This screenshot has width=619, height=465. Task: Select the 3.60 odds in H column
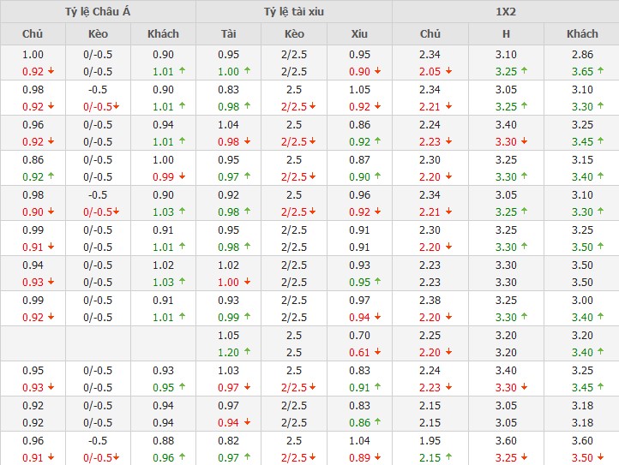(506, 441)
